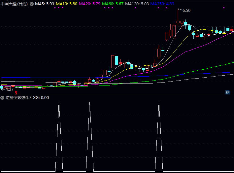Select the green MA60: 5.67 label
This screenshot has width=234, height=173.
coord(113,4)
